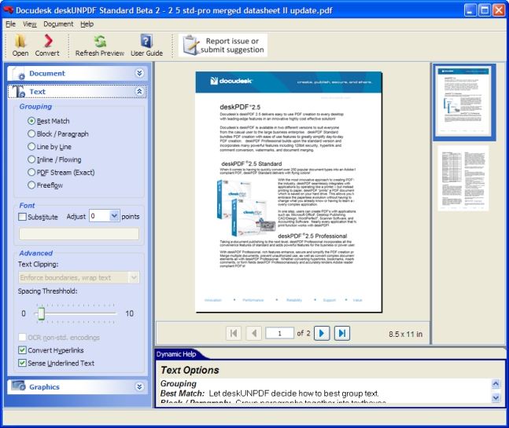Viewport: 509px width, 428px height.
Task: Select the page 1 thumbnail
Action: point(463,102)
